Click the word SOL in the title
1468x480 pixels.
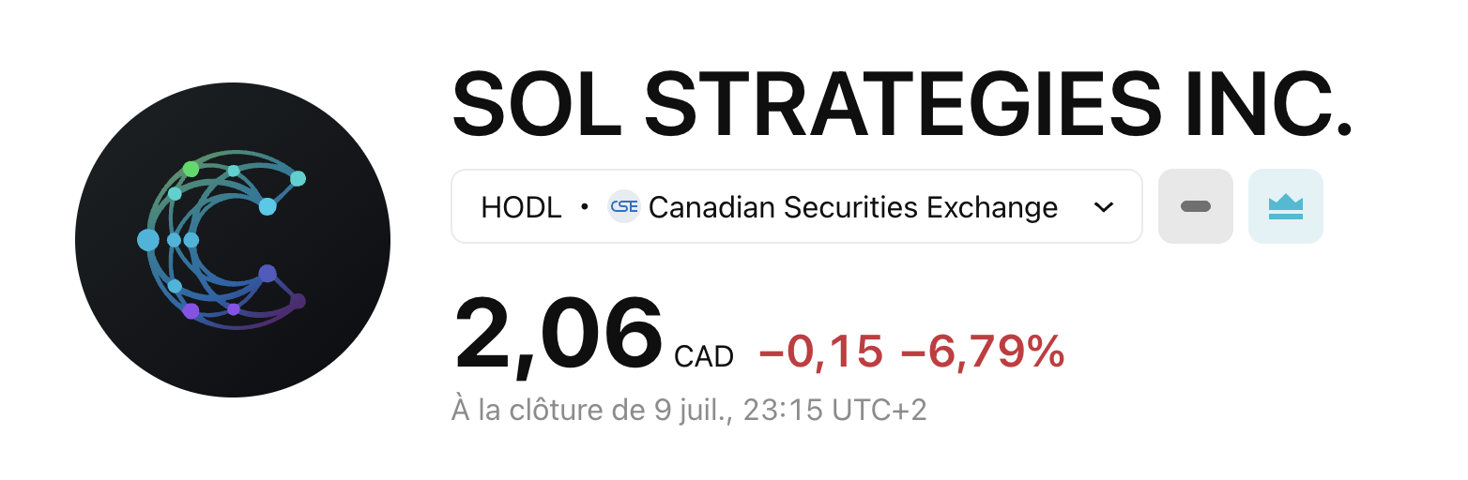click(x=533, y=104)
